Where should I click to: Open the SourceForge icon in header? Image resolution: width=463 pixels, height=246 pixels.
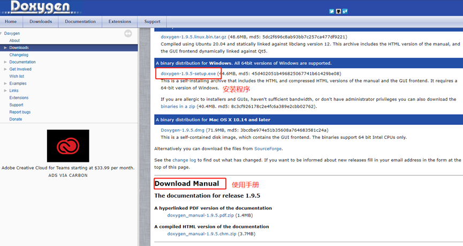point(345,11)
